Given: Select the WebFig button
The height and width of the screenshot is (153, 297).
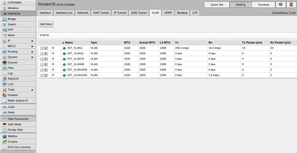Looking at the screenshot, I should [x=241, y=5].
